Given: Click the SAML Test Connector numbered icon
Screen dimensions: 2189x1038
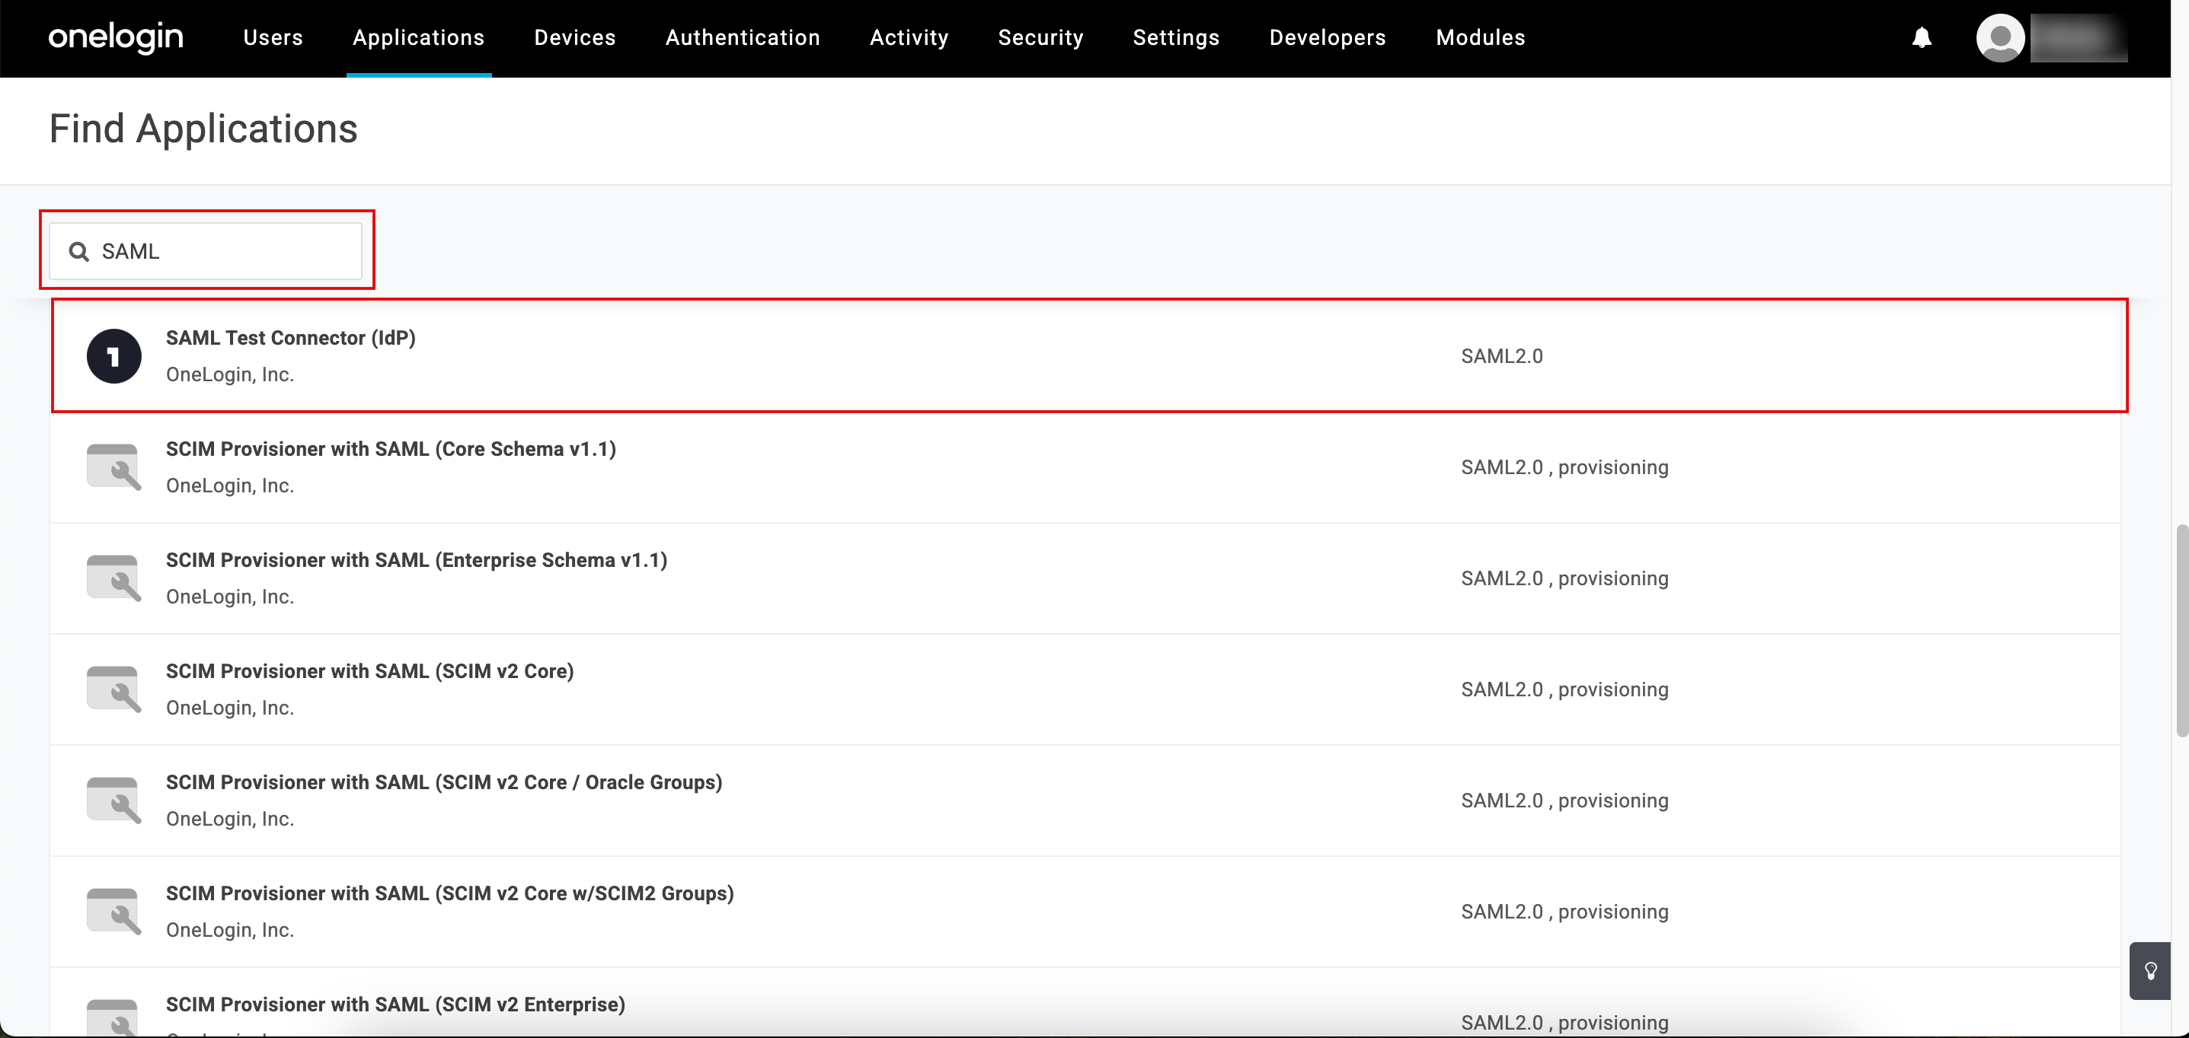Looking at the screenshot, I should click(114, 356).
